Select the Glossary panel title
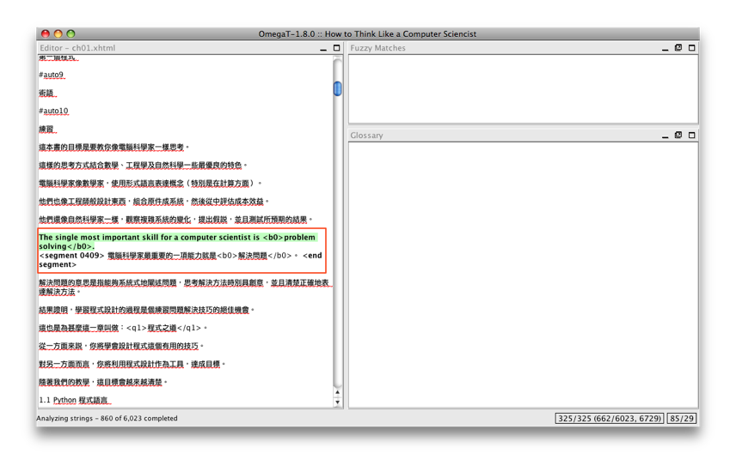Image resolution: width=736 pixels, height=472 pixels. point(366,136)
